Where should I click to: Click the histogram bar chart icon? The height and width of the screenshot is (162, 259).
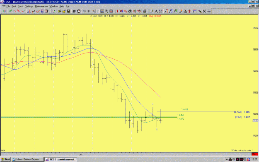coord(29,11)
